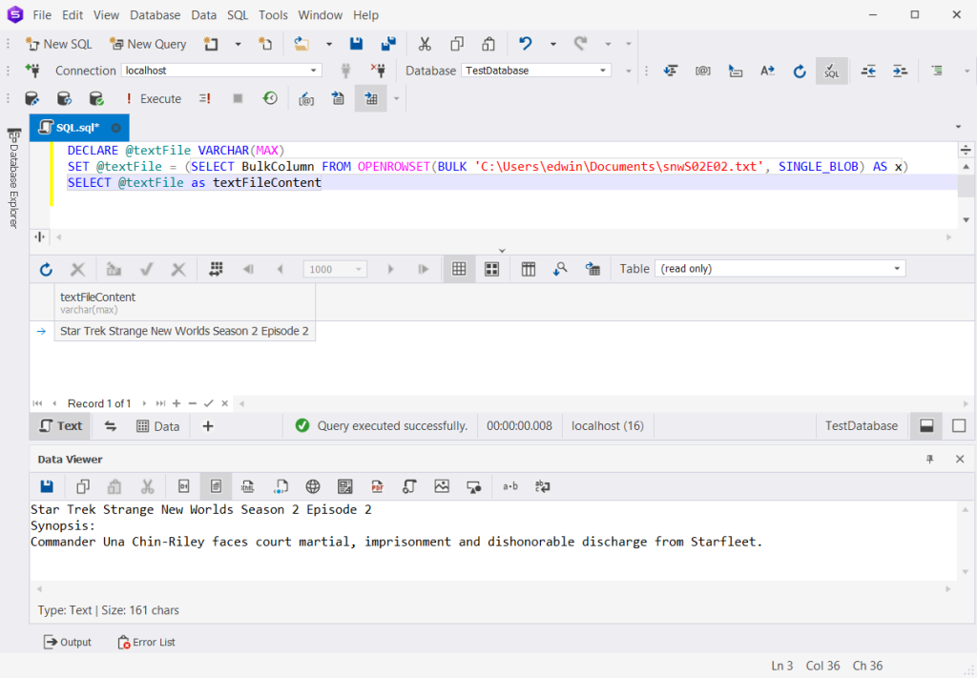The width and height of the screenshot is (977, 678).
Task: Click the Undo arrow icon
Action: point(526,44)
